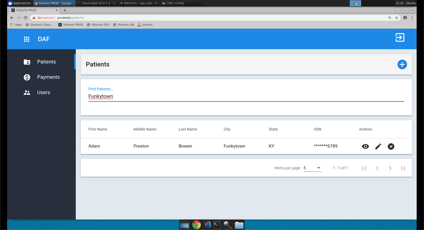This screenshot has width=424, height=230.
Task: Jump to the last page of results
Action: 403,168
